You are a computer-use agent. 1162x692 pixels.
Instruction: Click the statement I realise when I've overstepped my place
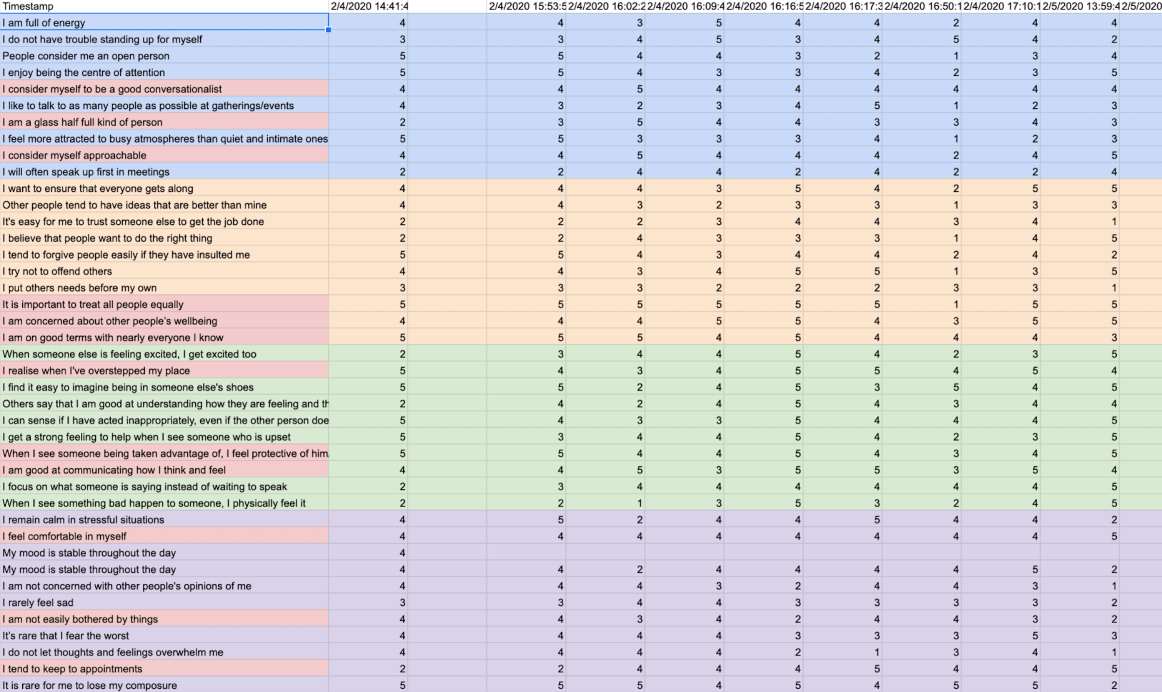click(x=96, y=370)
